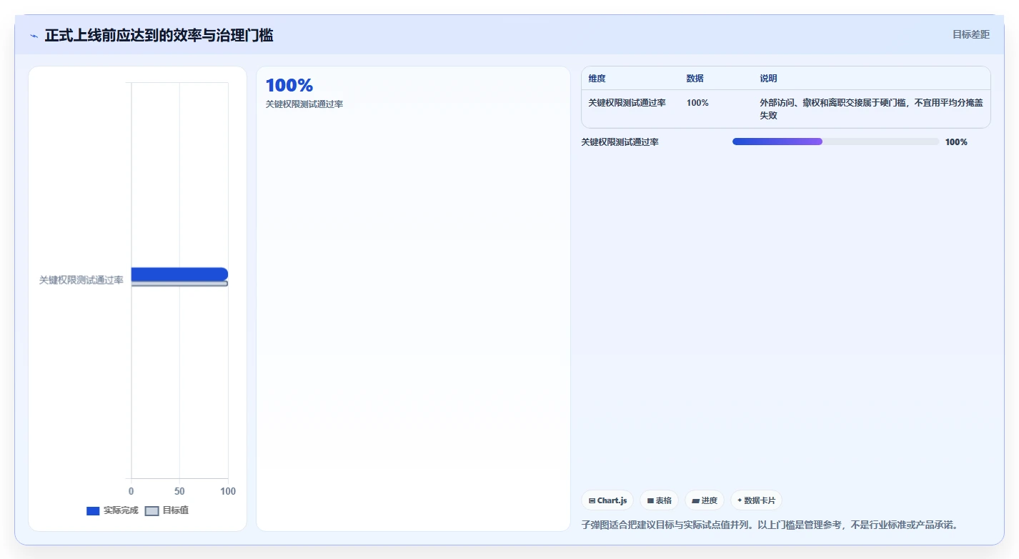Click the 进度 tag chip
1019x559 pixels.
pyautogui.click(x=705, y=500)
